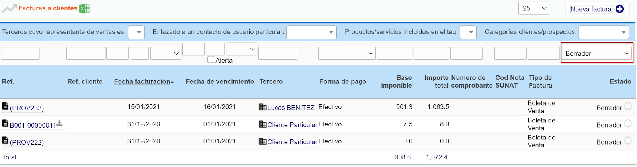The height and width of the screenshot is (167, 637).
Task: Click building icon of second Cliente Particular
Action: click(x=263, y=141)
